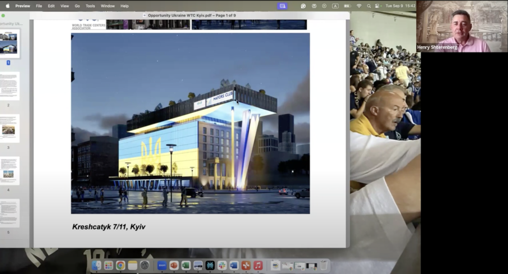508x274 pixels.
Task: Open Control Center
Action: click(x=378, y=6)
